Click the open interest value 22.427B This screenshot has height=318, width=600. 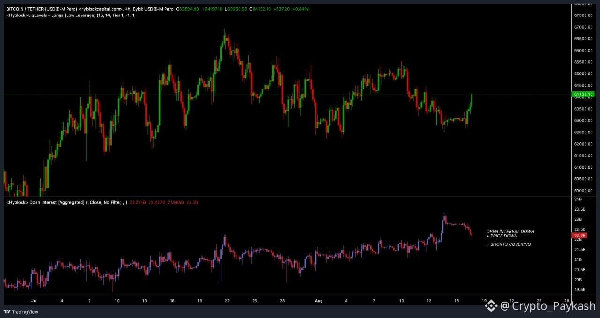(x=156, y=202)
